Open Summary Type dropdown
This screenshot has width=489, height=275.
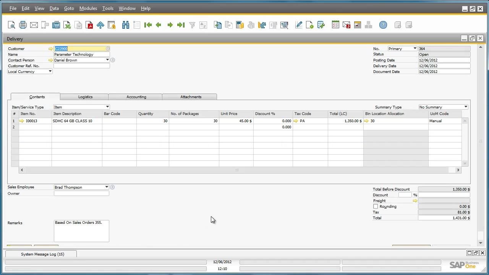(466, 107)
